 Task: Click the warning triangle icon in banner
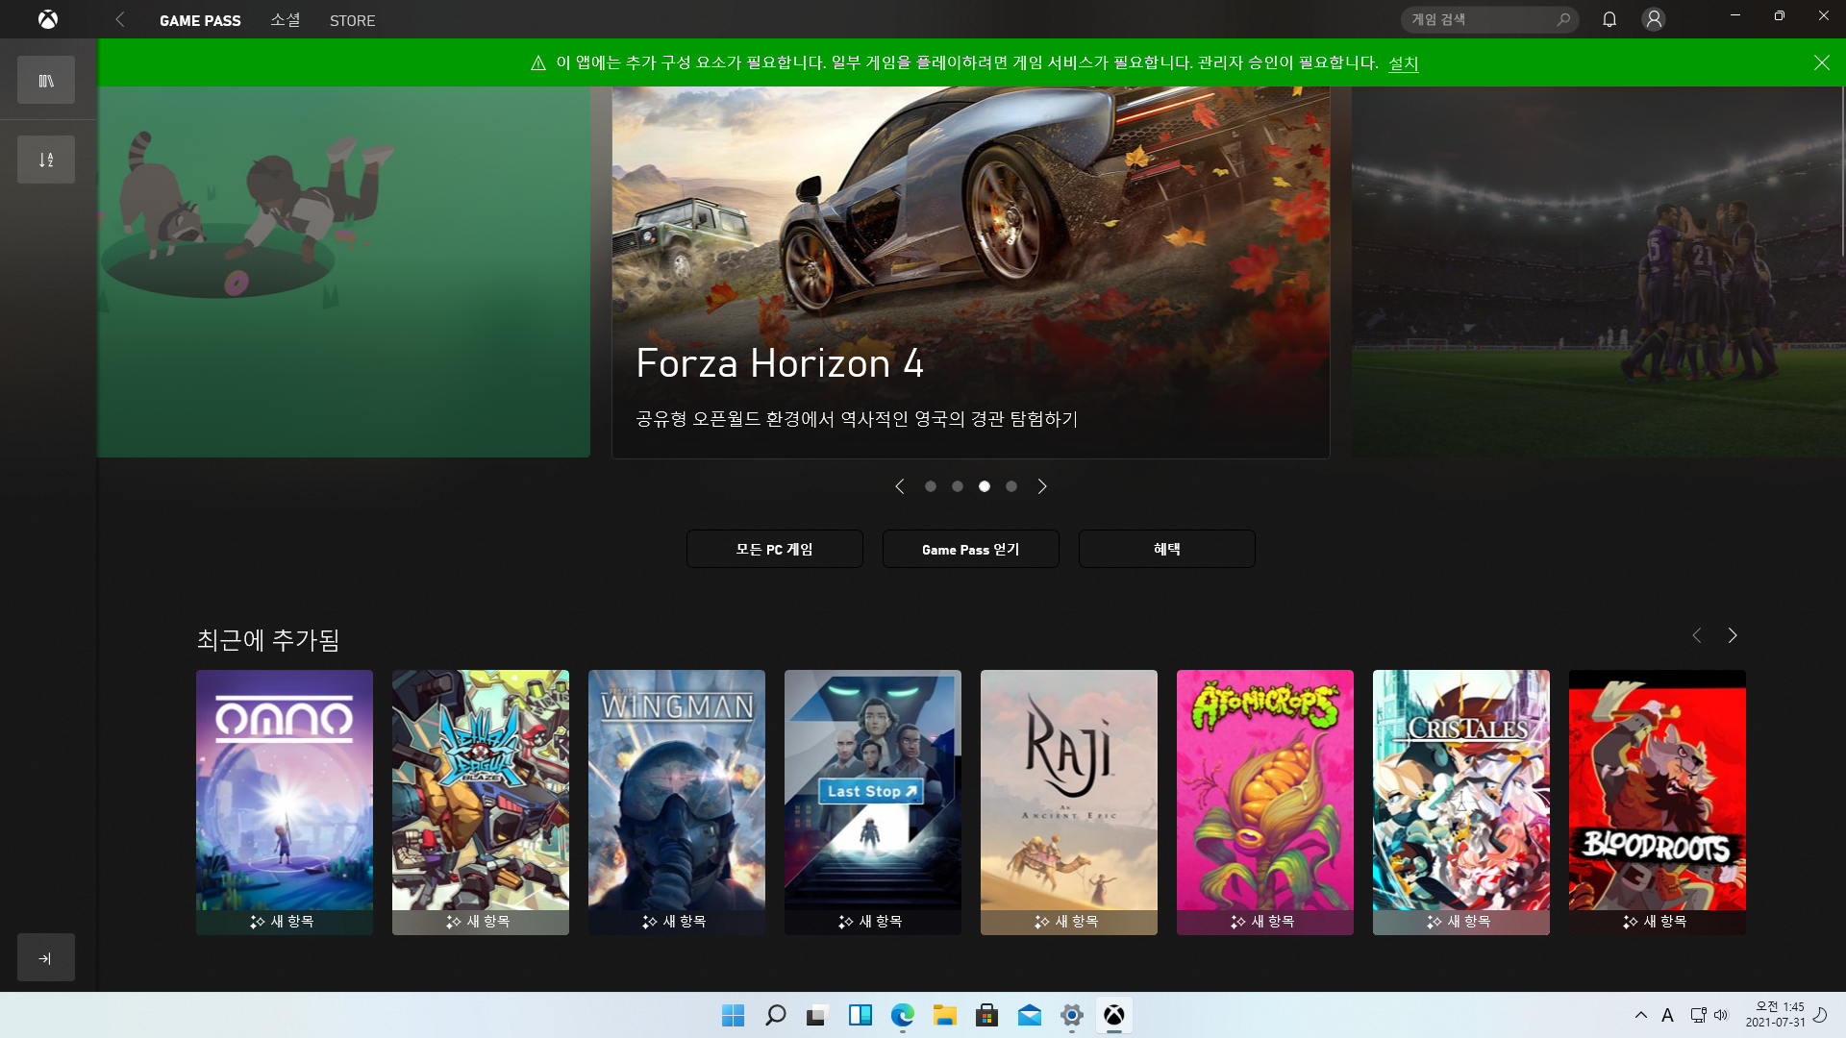coord(538,62)
